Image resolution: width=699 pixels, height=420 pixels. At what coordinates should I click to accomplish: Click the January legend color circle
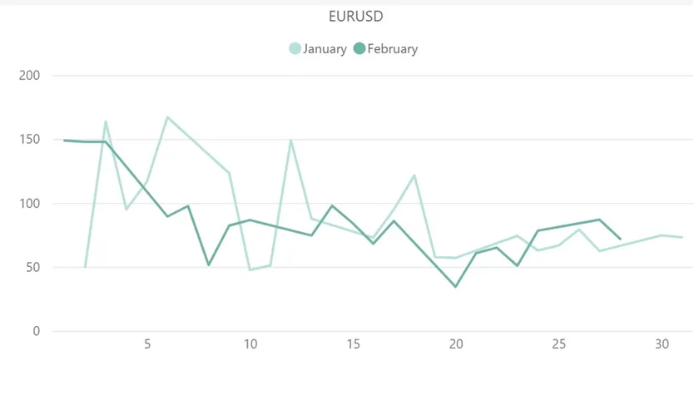click(295, 49)
